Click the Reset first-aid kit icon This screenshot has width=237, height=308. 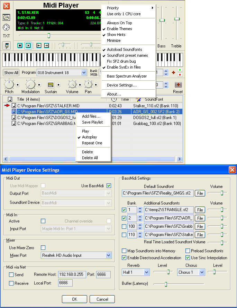178,85
